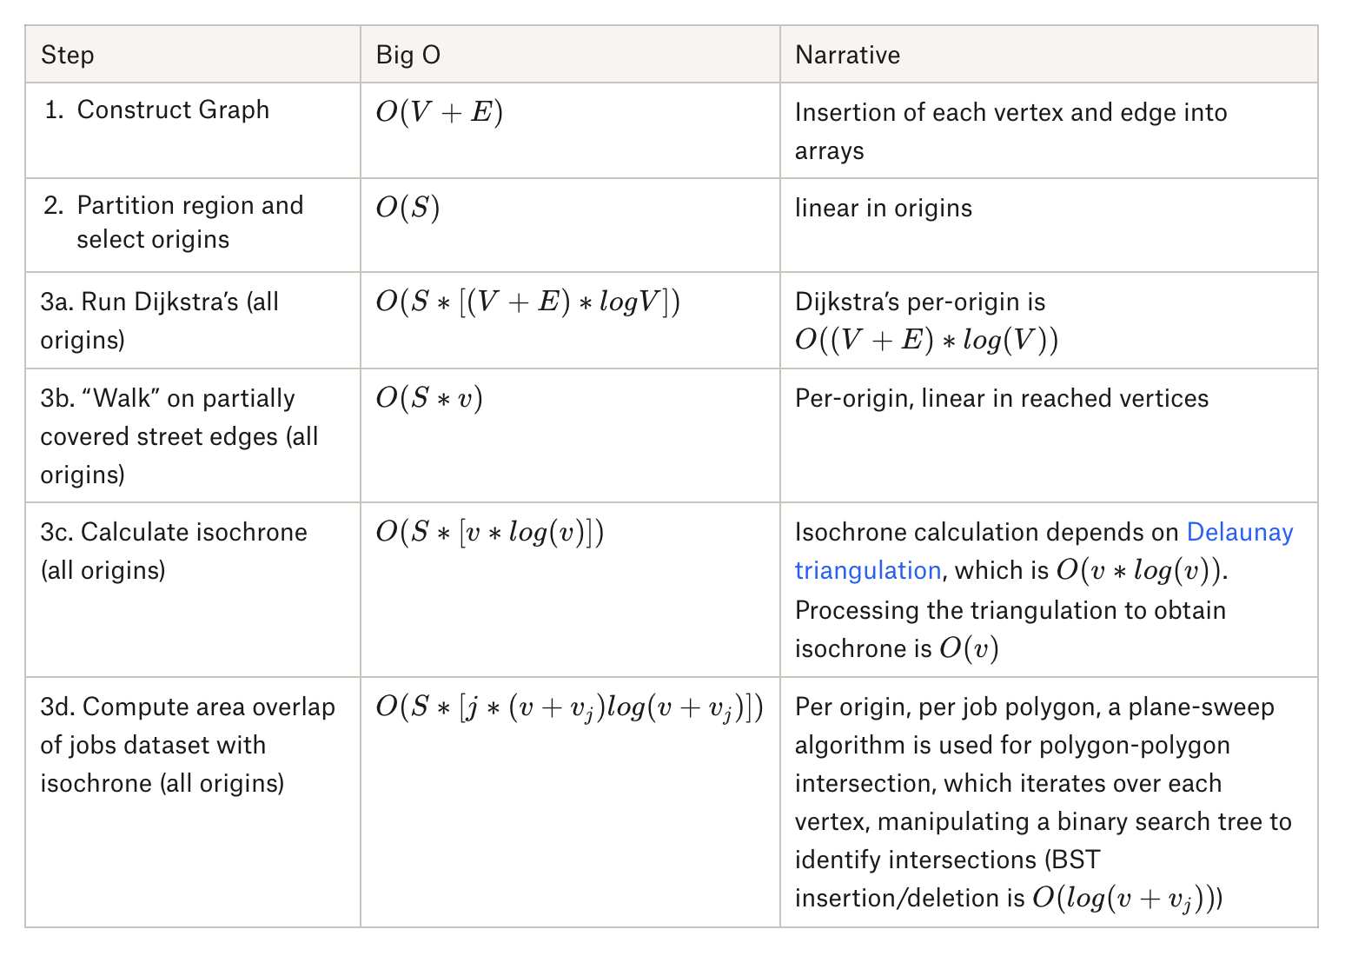The height and width of the screenshot is (956, 1345).
Task: Click the O(S) complexity formula
Action: tap(407, 209)
